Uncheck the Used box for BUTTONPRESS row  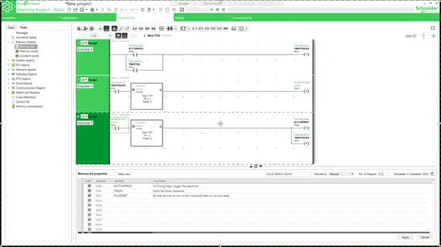click(x=89, y=186)
